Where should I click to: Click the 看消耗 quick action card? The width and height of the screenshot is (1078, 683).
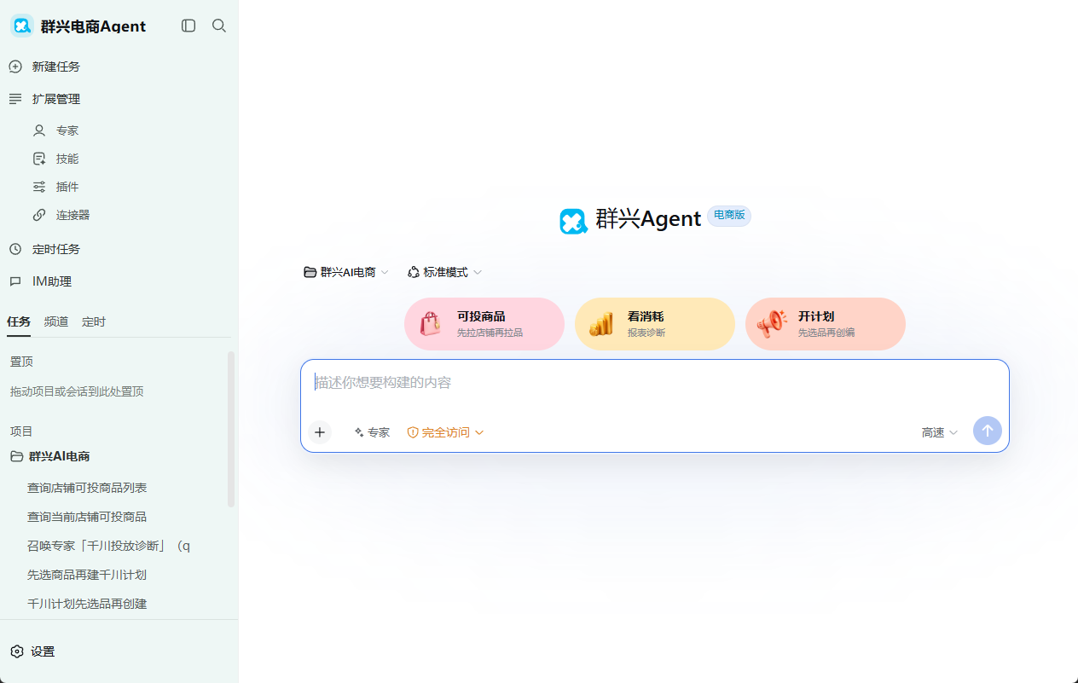tap(655, 324)
